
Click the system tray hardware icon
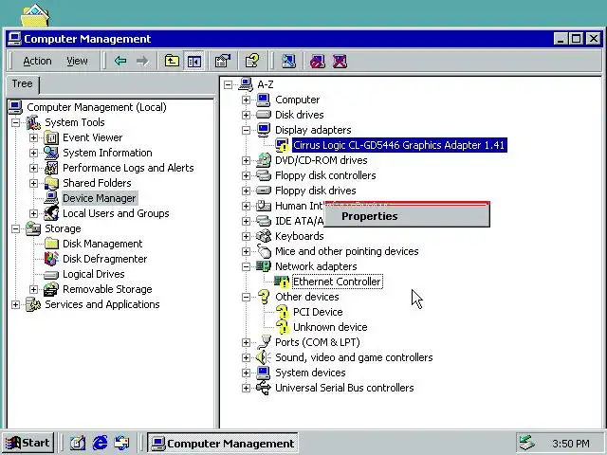526,443
